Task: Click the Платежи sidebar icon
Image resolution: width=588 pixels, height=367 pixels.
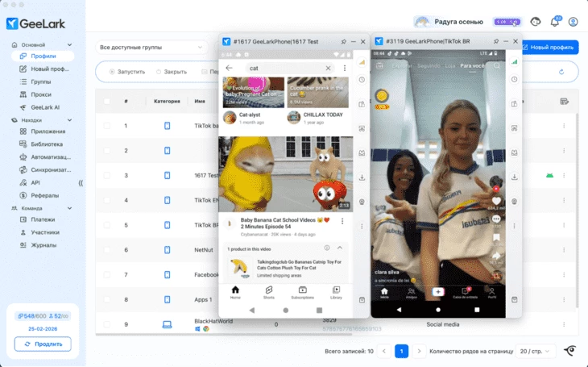Action: click(23, 219)
